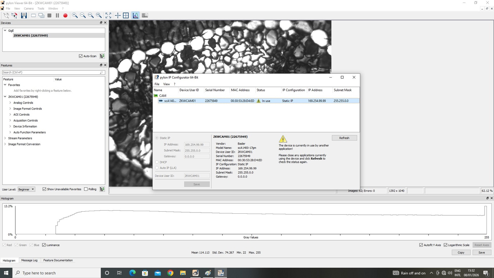Click the Save floppy disk toolbar icon

[x=24, y=15]
